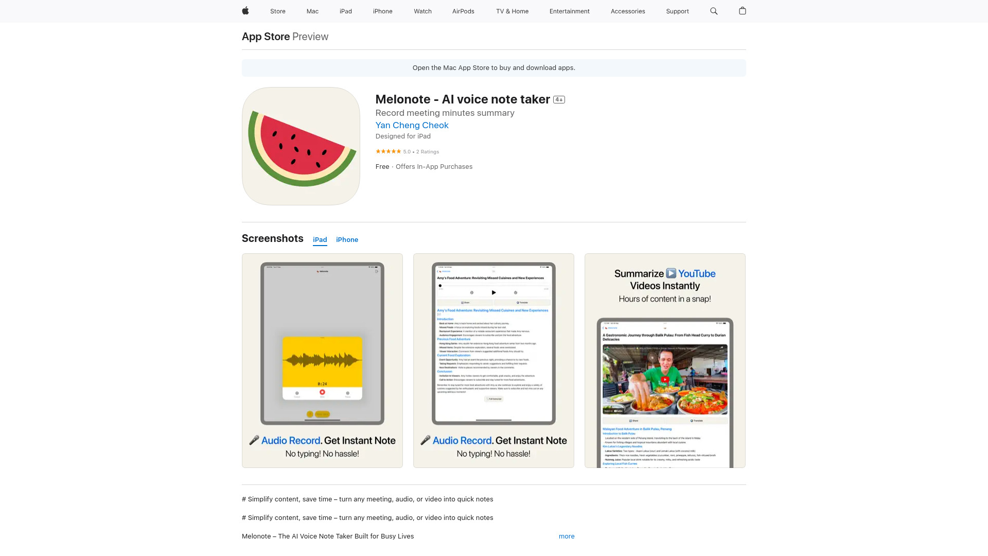The width and height of the screenshot is (988, 556).
Task: Expand TV & Home navigation dropdown
Action: [x=513, y=11]
